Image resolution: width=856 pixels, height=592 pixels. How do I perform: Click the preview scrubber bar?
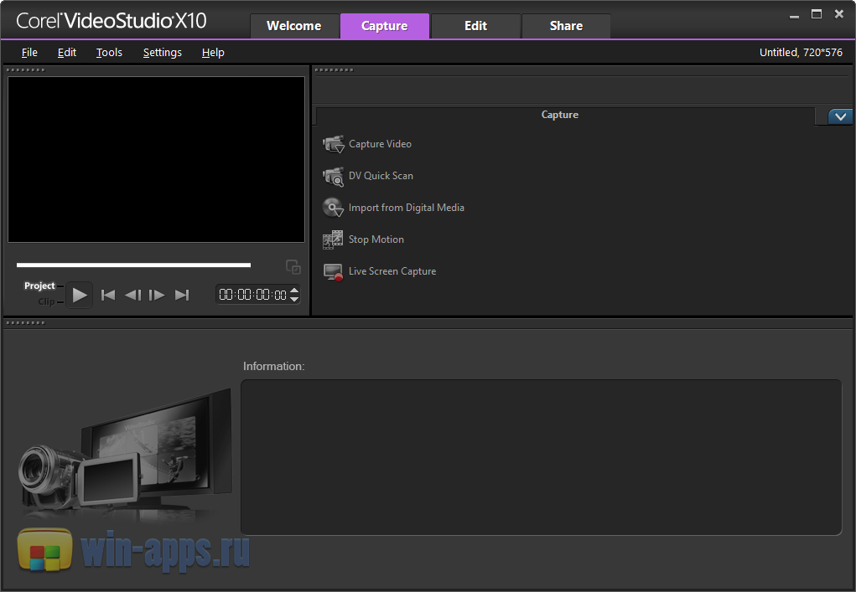pyautogui.click(x=133, y=265)
